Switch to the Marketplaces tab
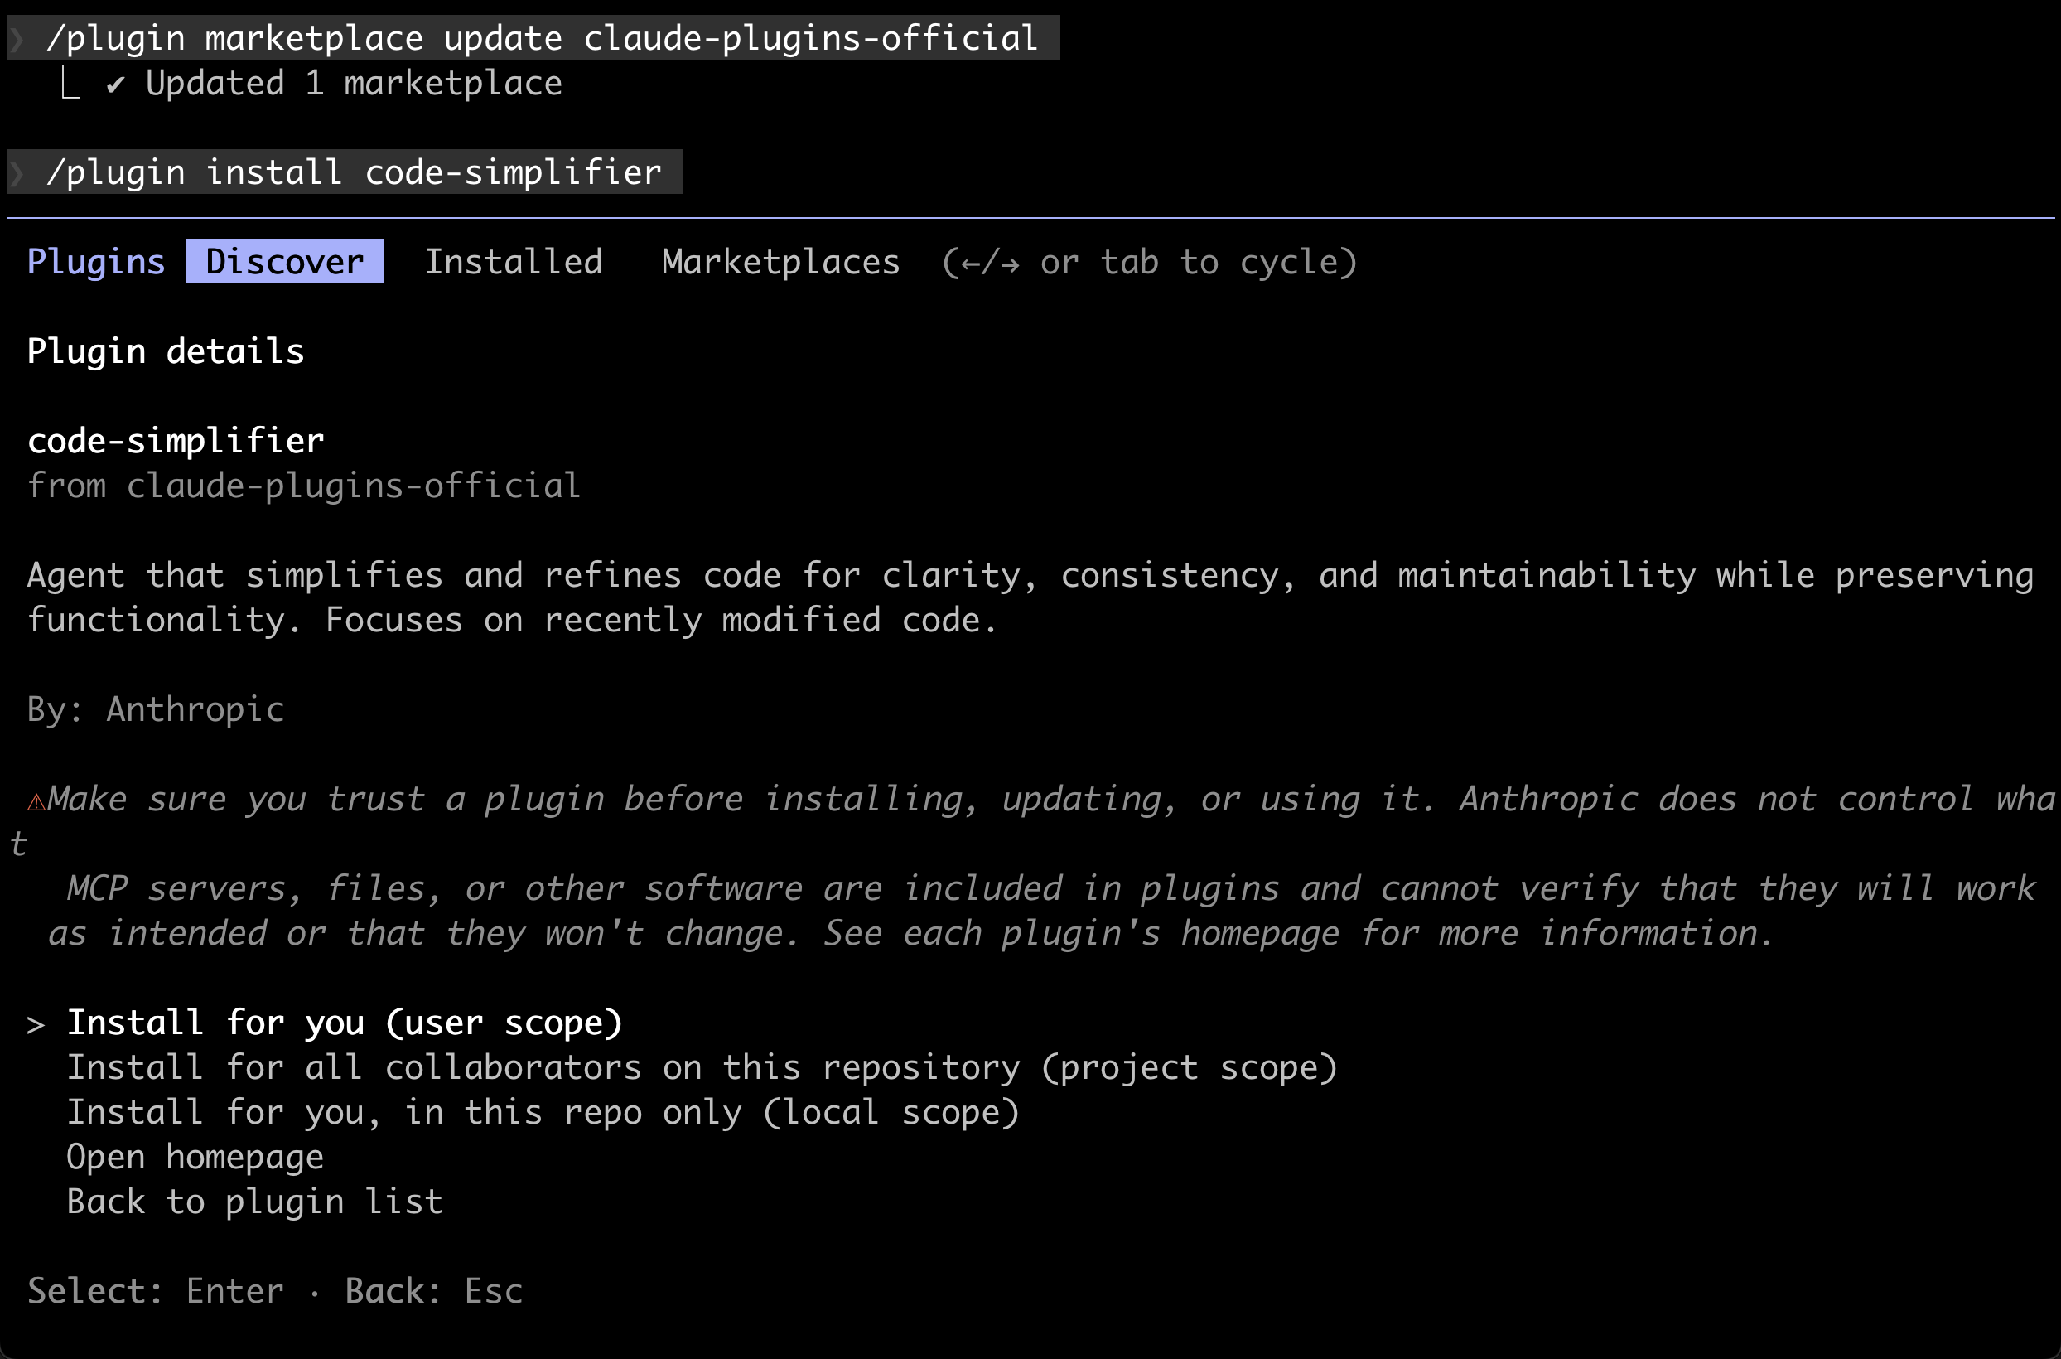The image size is (2061, 1359). pos(780,261)
